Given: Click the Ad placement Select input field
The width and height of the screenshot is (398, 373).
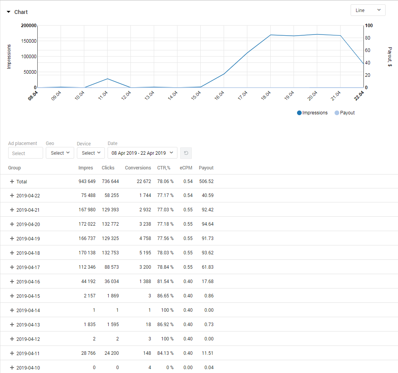Looking at the screenshot, I should [x=25, y=153].
